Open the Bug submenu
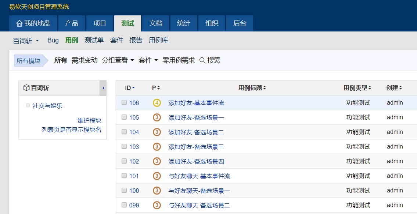This screenshot has width=417, height=214. click(x=53, y=40)
